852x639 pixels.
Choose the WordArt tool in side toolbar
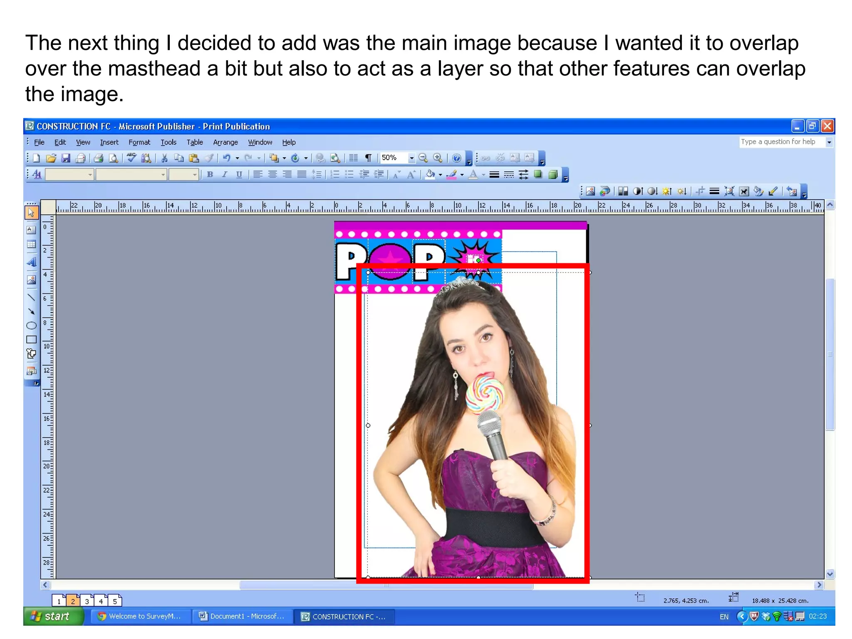point(31,262)
